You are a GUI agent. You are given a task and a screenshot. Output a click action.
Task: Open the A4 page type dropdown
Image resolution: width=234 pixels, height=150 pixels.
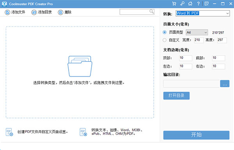[197, 32]
